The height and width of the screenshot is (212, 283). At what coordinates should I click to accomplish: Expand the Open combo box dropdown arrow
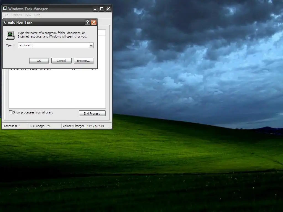(x=91, y=46)
